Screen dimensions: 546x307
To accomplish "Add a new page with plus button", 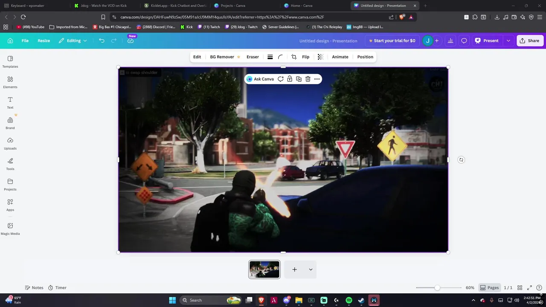I will tap(294, 269).
